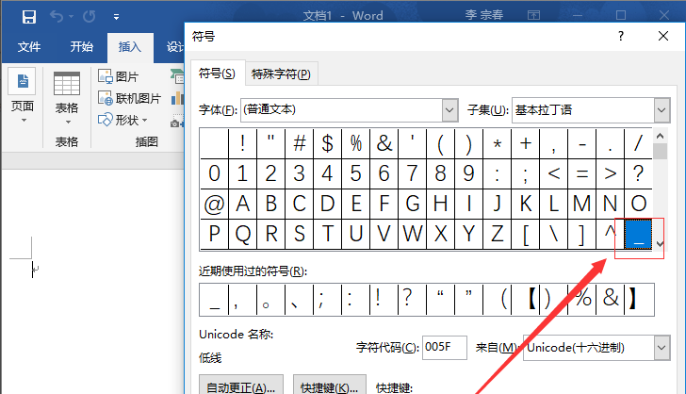This screenshot has width=686, height=394.
Task: Click scroll down arrow of symbol grid
Action: pos(661,243)
